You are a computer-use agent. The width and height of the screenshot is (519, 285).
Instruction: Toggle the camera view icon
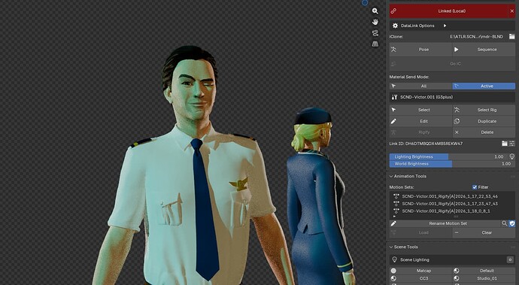click(x=375, y=33)
